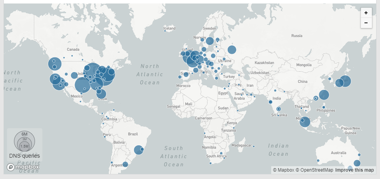380x179 pixels.
Task: Zoom out using the minus button
Action: [366, 23]
